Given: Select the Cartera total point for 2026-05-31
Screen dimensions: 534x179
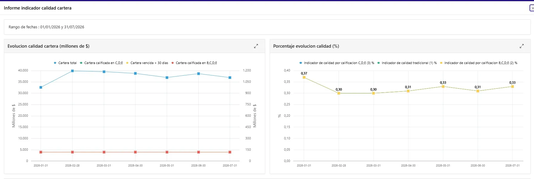Looking at the screenshot, I should (167, 77).
